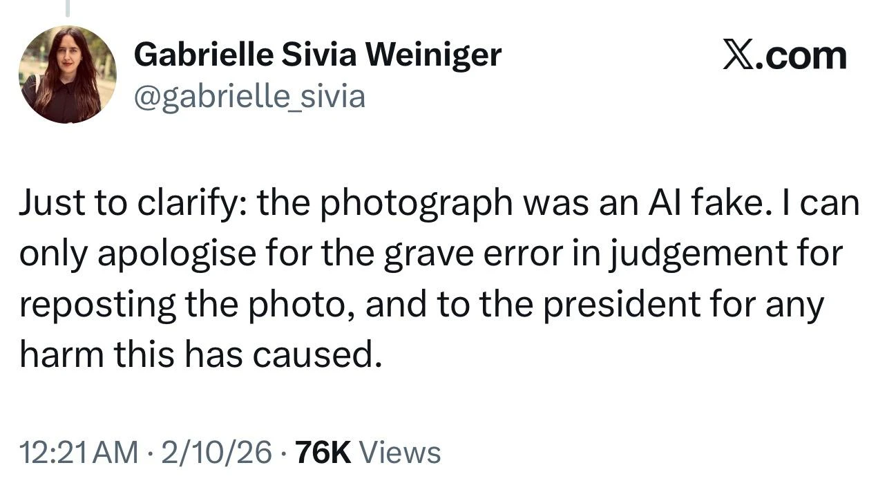Click Gabrielle Sivia Weiniger's profile avatar

67,75
